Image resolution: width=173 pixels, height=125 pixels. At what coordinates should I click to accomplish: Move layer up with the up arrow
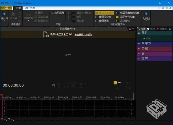click(x=68, y=13)
